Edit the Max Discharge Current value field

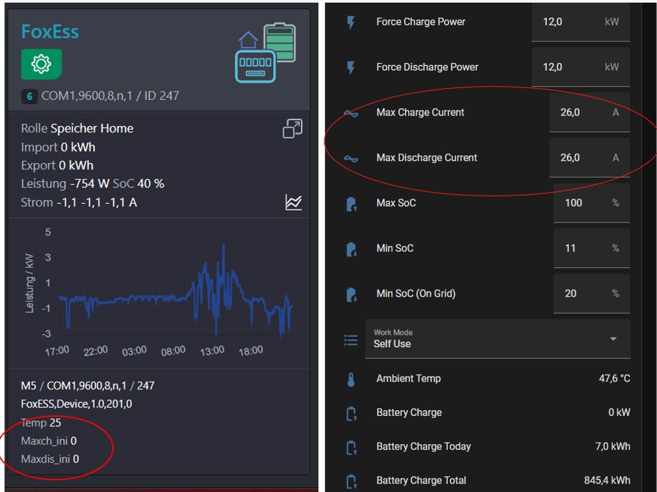tap(589, 158)
